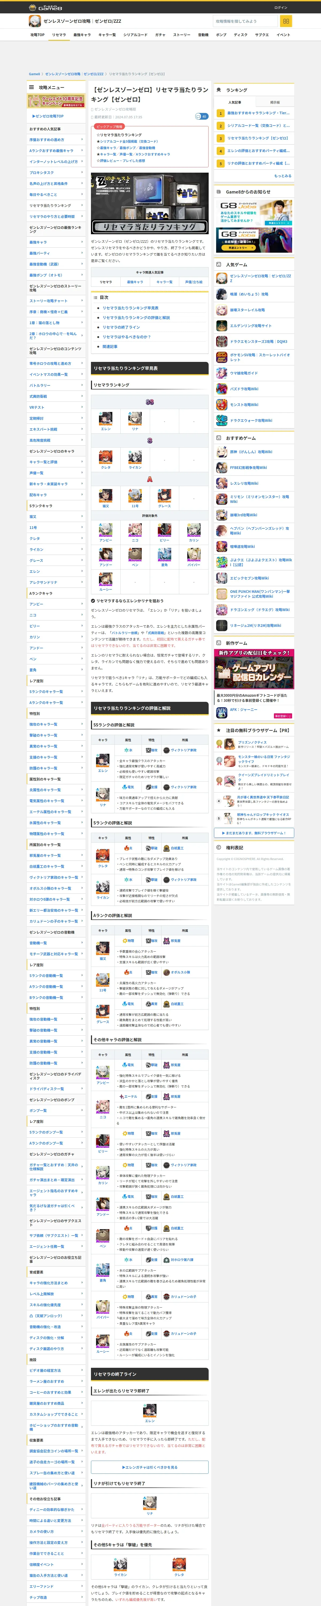Open the 声優/立ち絵 link in キャラ関連人気記事
Image resolution: width=321 pixels, height=1606 pixels.
pos(194,282)
